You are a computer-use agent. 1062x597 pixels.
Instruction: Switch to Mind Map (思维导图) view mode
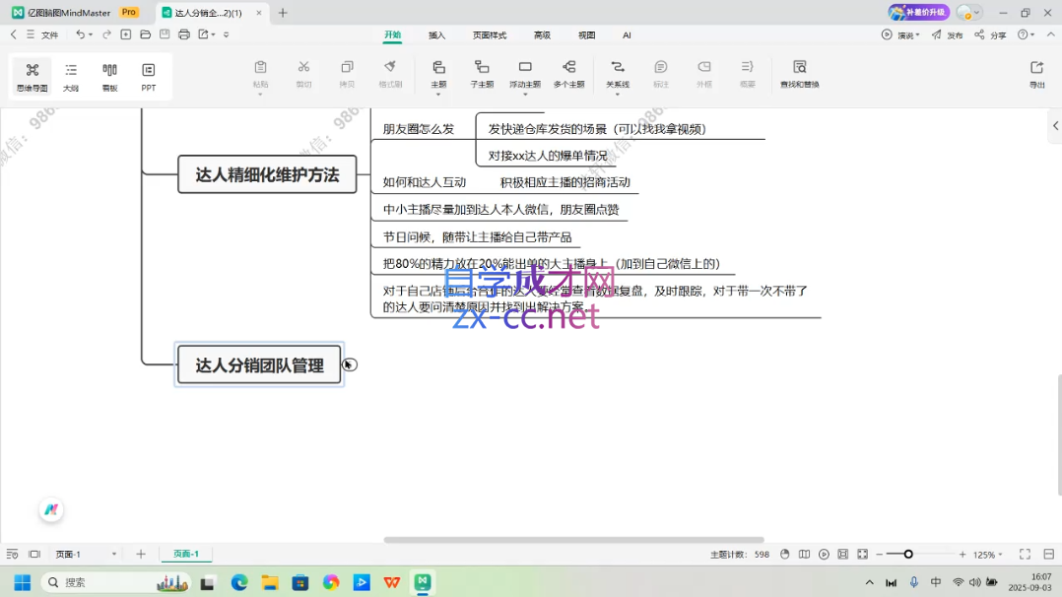[x=32, y=75]
